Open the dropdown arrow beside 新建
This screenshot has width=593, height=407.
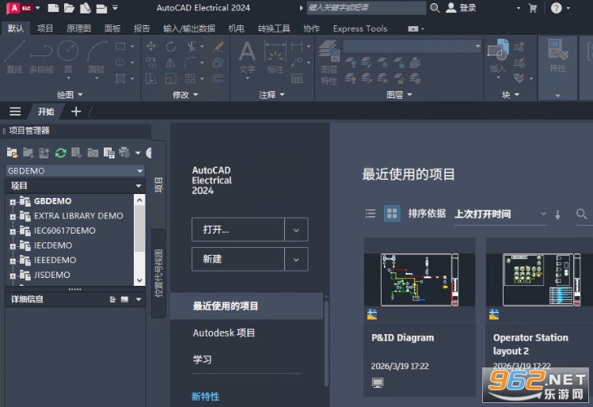point(296,259)
